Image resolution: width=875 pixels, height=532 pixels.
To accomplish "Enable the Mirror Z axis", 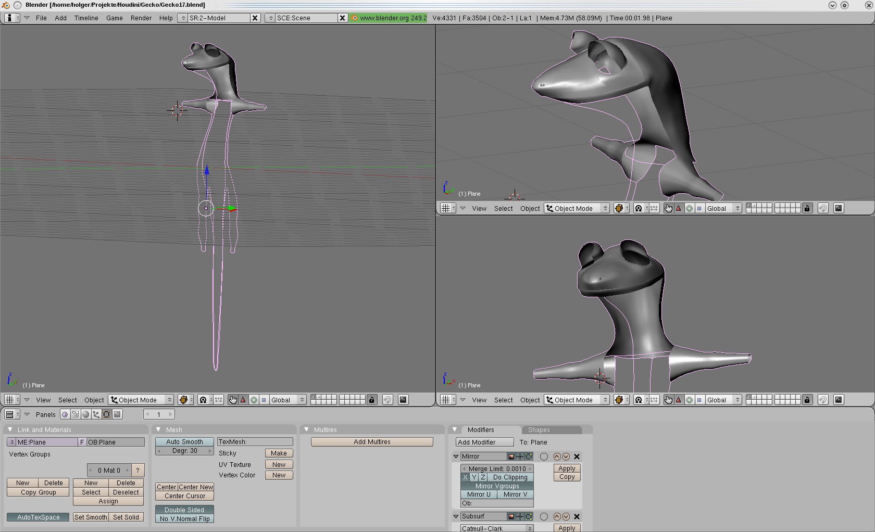I will [x=483, y=477].
